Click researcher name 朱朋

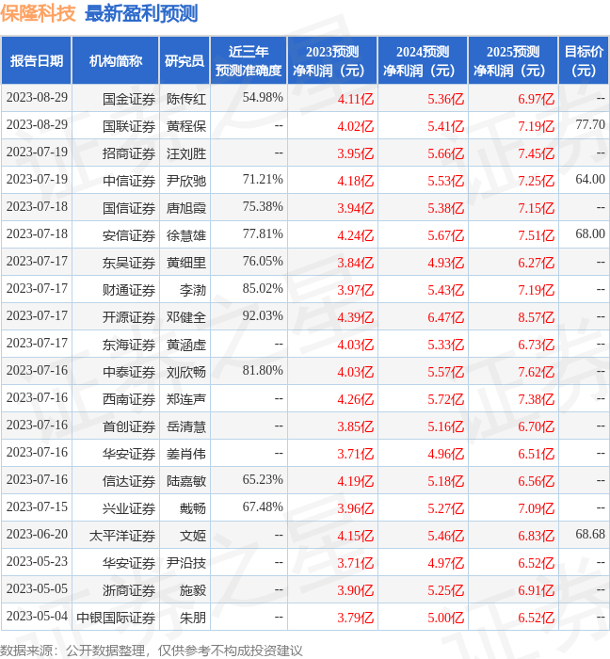pos(193,619)
